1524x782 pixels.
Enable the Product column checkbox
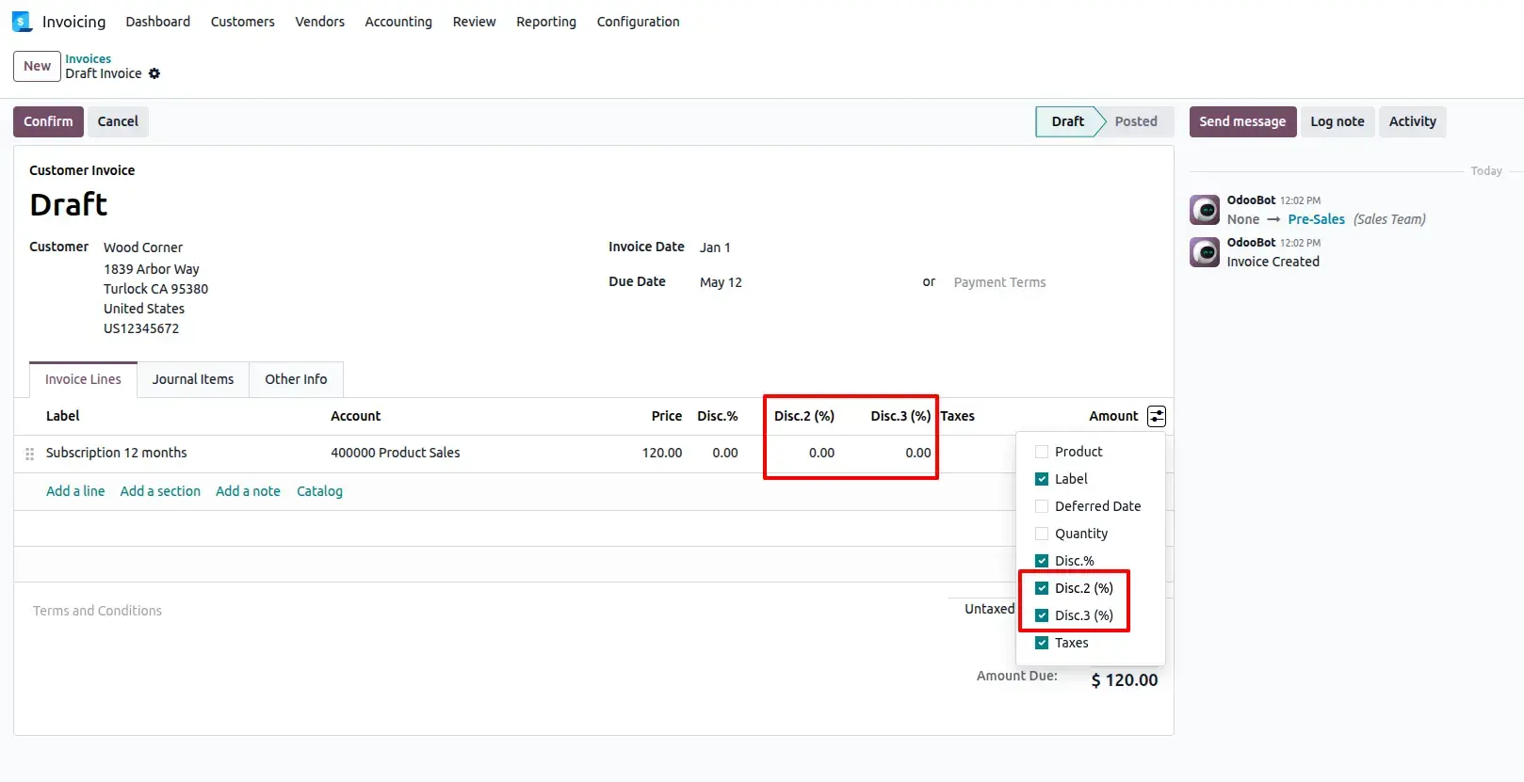click(x=1042, y=452)
